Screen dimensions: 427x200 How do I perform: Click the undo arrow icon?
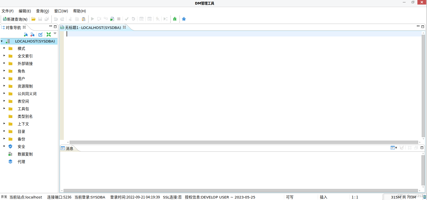point(56,19)
